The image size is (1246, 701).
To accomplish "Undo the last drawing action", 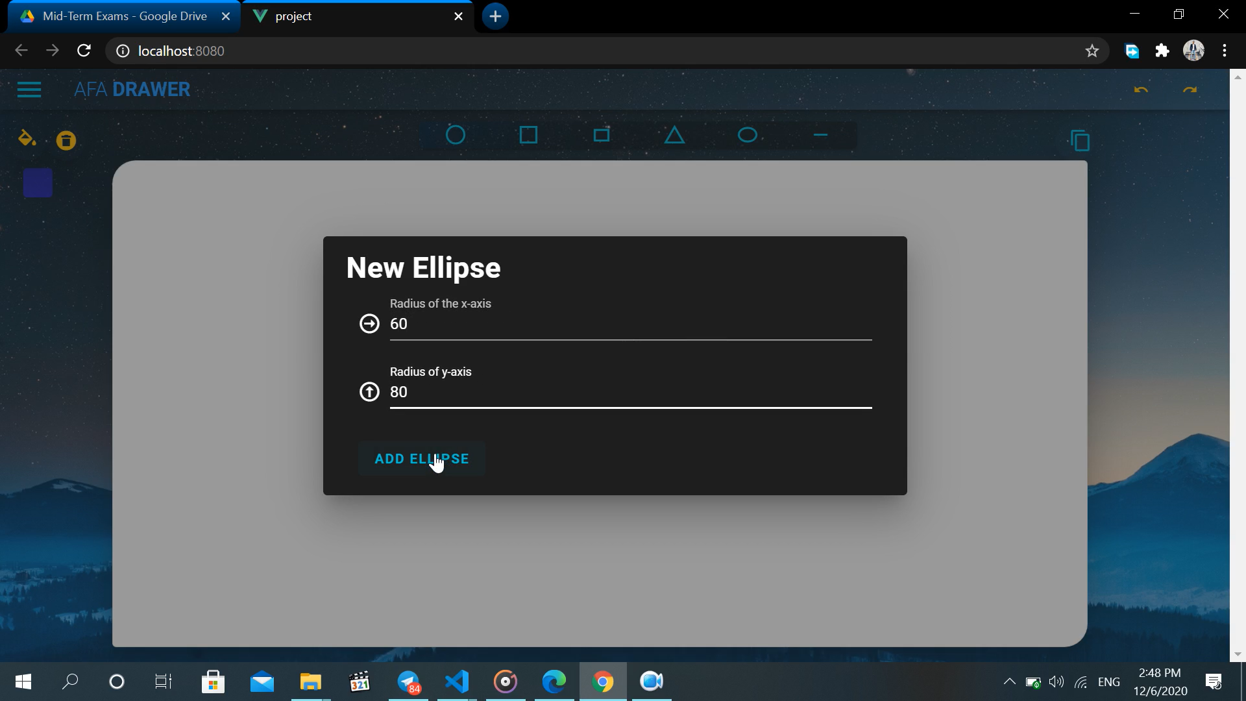I will 1141,90.
